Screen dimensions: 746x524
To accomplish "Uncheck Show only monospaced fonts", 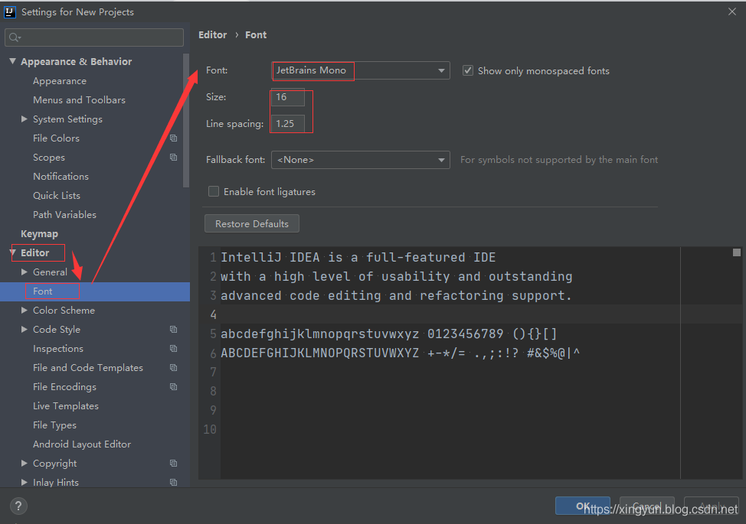I will pyautogui.click(x=468, y=70).
